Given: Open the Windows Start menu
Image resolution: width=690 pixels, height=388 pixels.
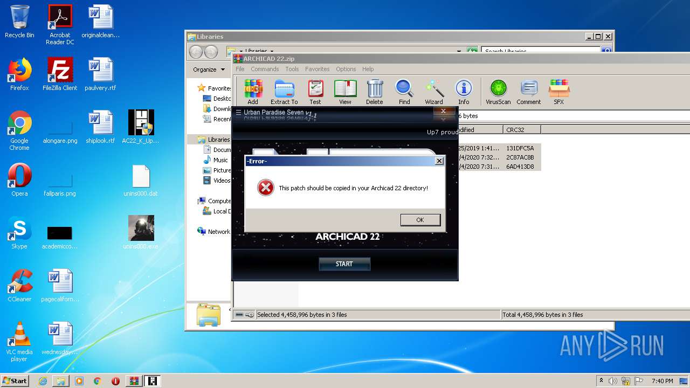Looking at the screenshot, I should (x=15, y=380).
